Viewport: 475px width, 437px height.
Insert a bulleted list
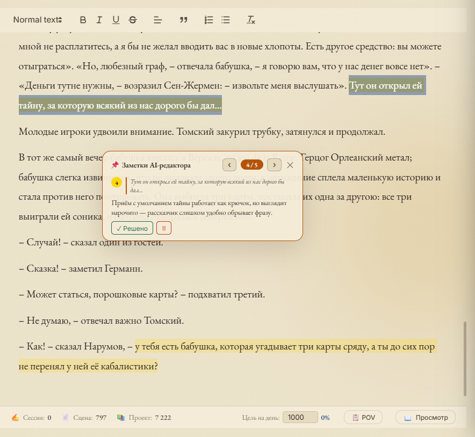point(225,20)
